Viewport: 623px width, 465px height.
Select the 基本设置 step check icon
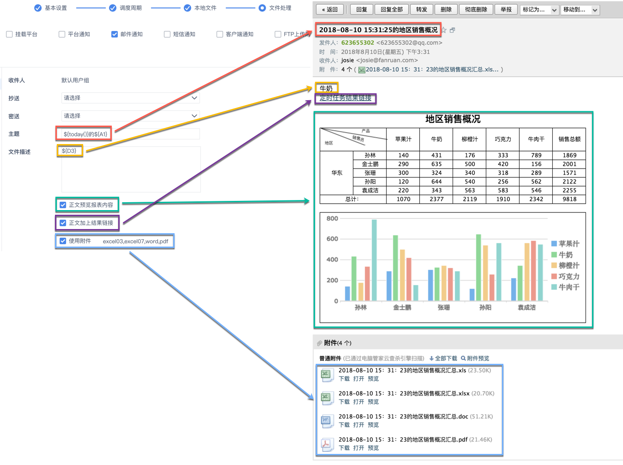[38, 8]
